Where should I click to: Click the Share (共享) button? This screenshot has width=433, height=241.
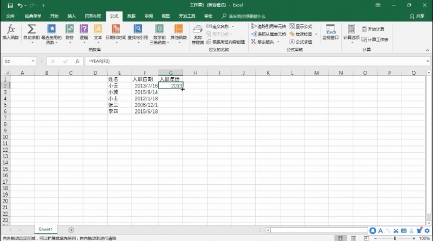[417, 16]
